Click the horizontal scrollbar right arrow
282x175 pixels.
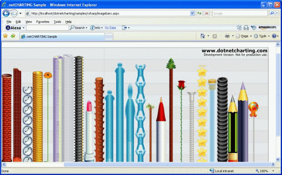pos(273,164)
